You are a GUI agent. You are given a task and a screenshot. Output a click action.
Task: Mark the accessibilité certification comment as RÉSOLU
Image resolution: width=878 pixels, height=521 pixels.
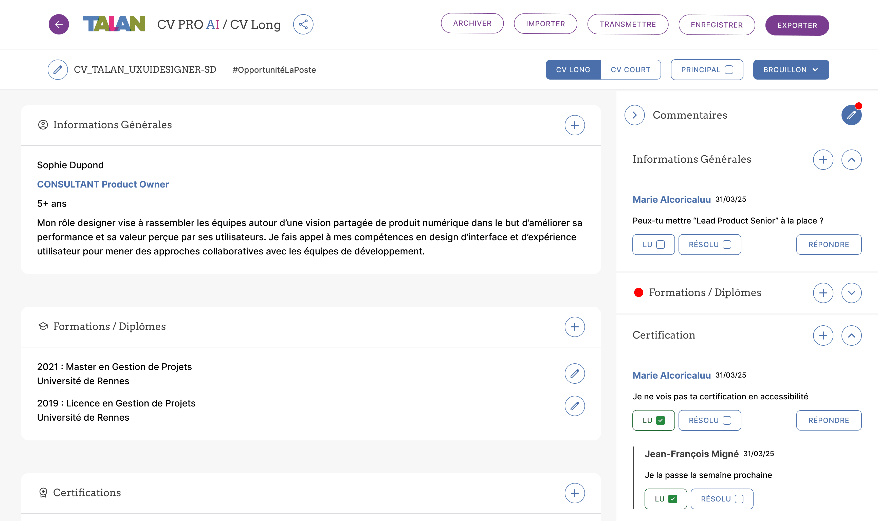pos(727,420)
